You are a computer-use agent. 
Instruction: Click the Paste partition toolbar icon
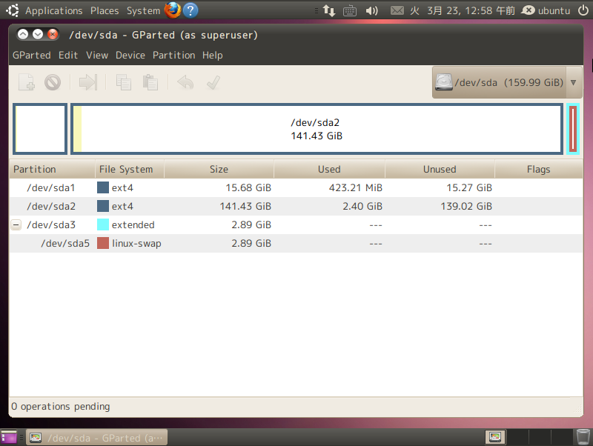click(150, 82)
